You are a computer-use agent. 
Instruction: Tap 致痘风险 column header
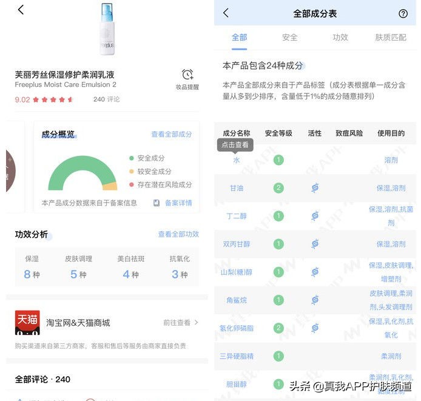349,133
